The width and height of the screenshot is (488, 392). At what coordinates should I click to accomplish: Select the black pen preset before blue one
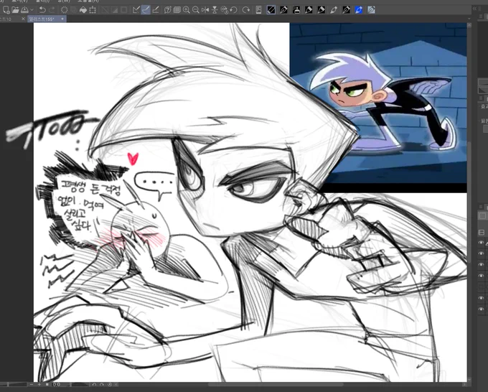346,10
